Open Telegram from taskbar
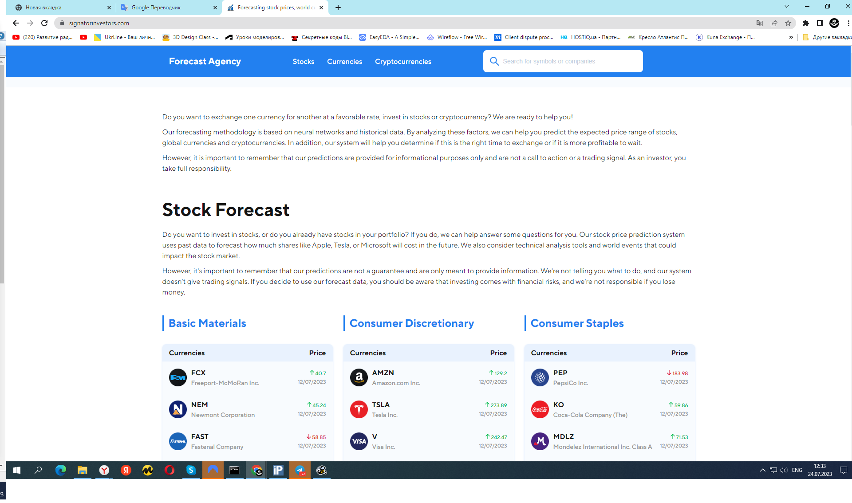 300,470
